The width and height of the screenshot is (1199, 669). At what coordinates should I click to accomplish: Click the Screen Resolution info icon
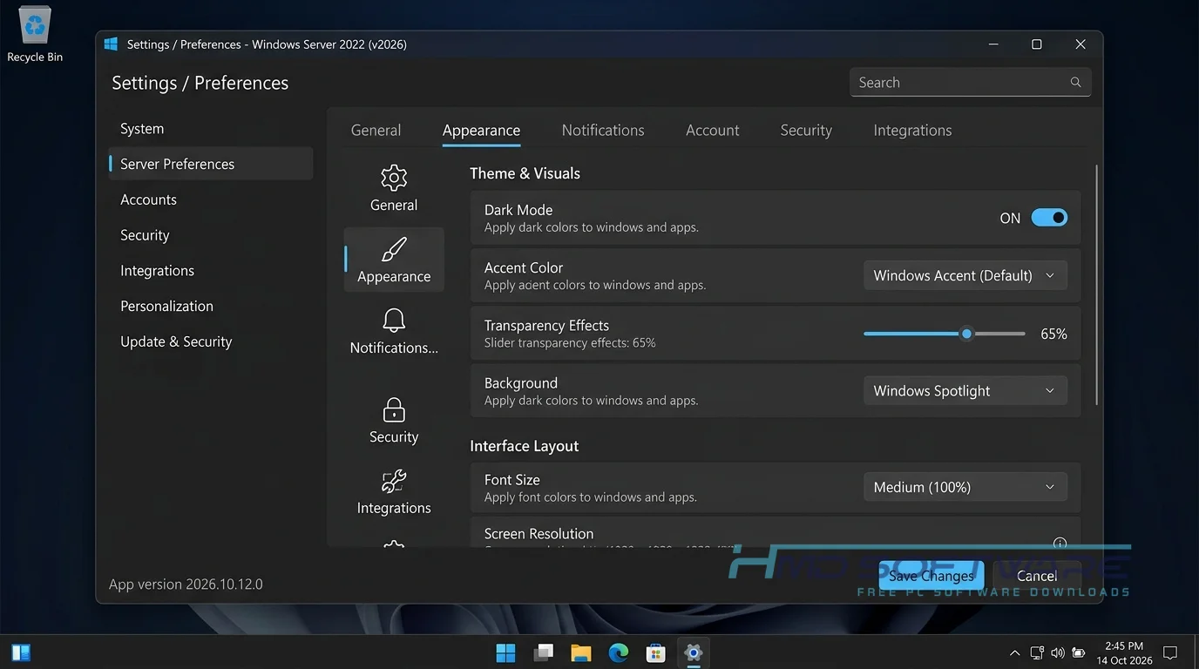[x=1060, y=542]
